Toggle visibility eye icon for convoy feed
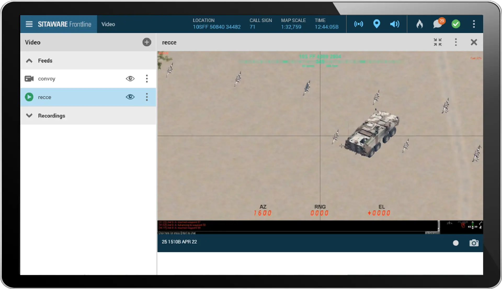The height and width of the screenshot is (289, 502). [130, 78]
